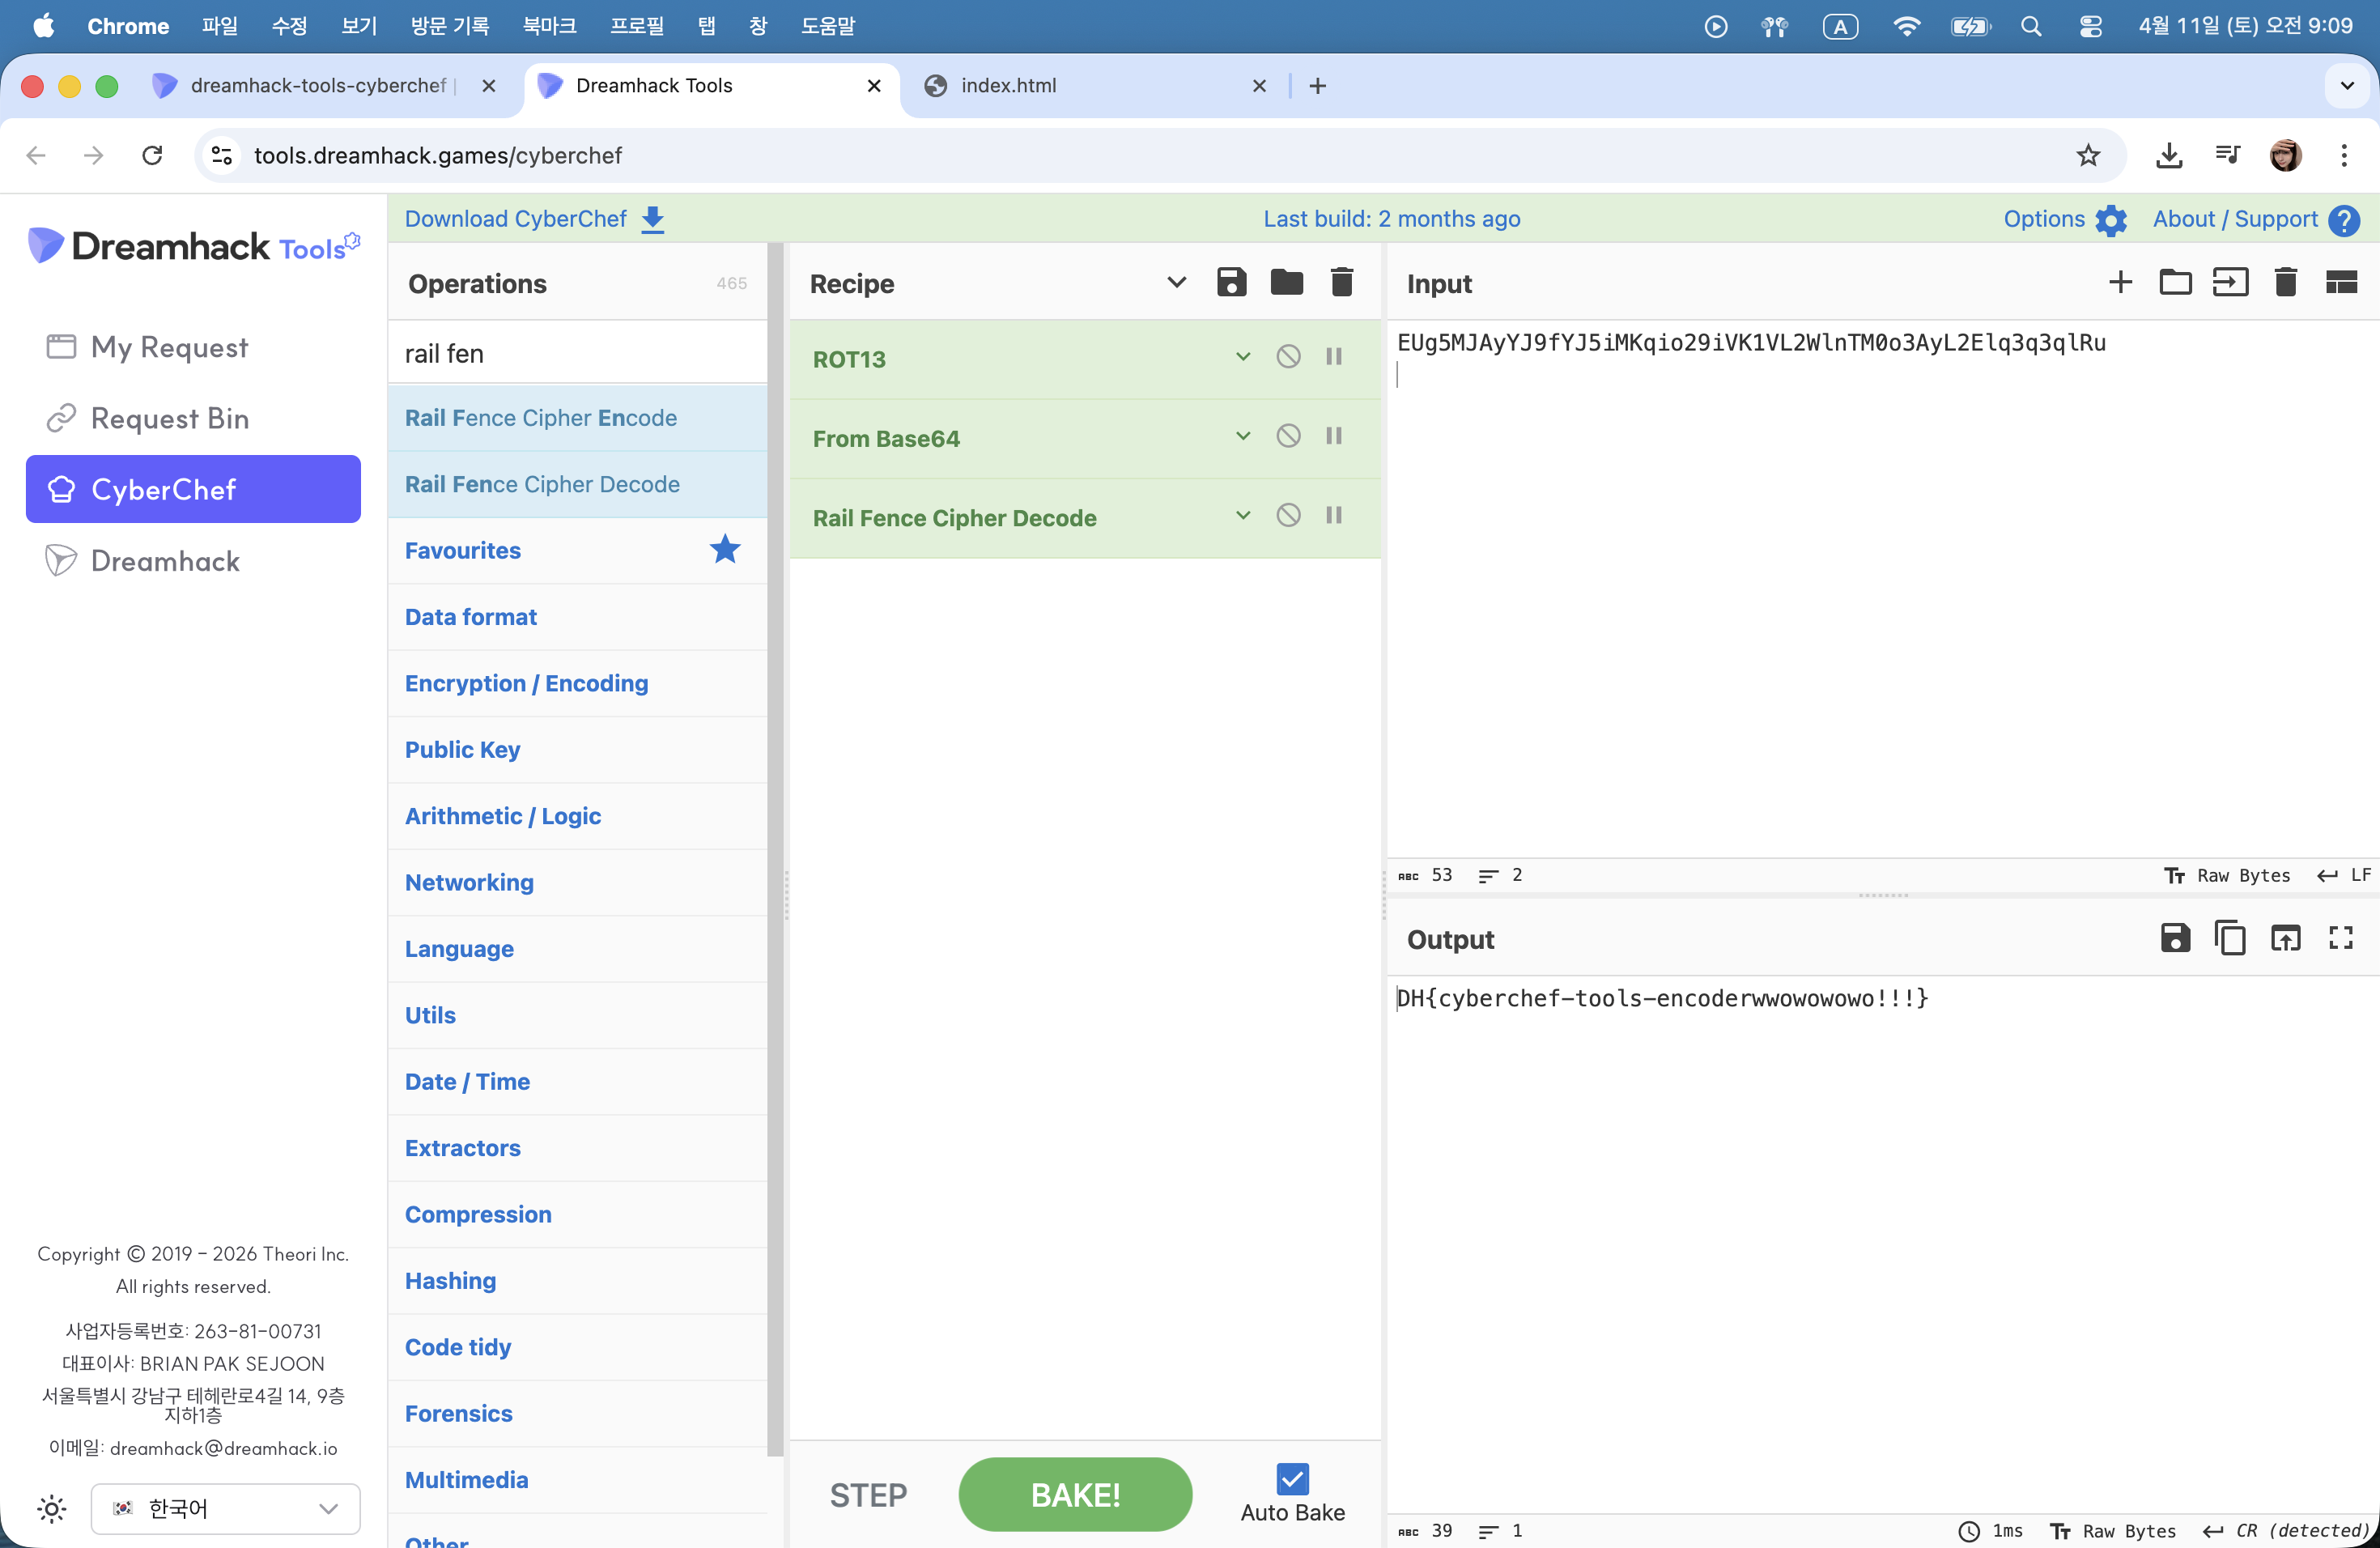Load a recipe via the folder icon

tap(1286, 283)
